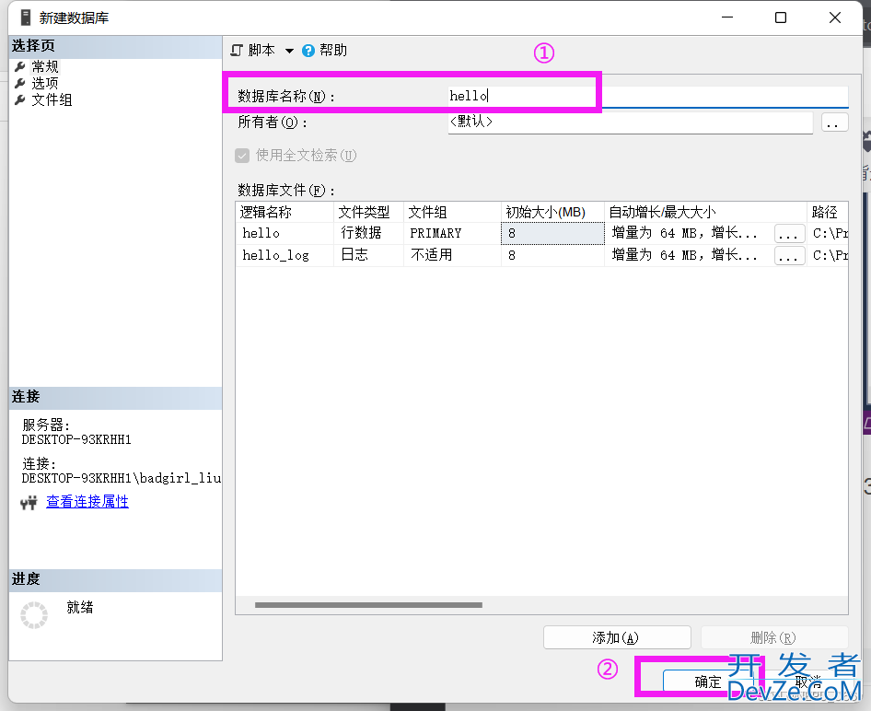The width and height of the screenshot is (871, 711).
Task: Click the PRIMARY filegroup cell
Action: pyautogui.click(x=452, y=233)
